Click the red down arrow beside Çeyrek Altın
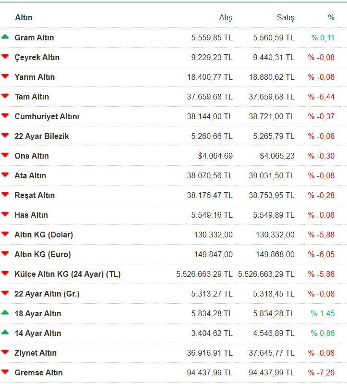Image resolution: width=347 pixels, height=384 pixels. pyautogui.click(x=5, y=57)
